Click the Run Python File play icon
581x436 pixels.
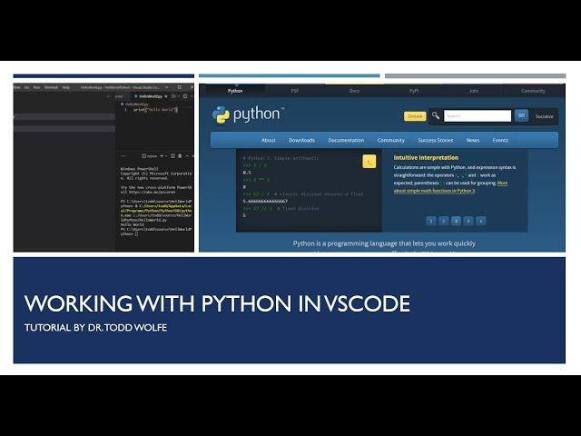(173, 96)
